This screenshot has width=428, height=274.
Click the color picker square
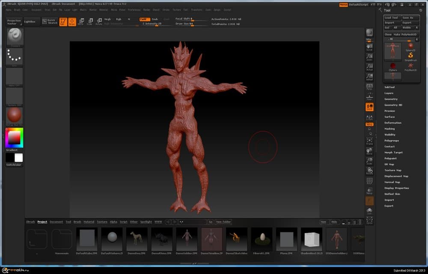tap(14, 138)
